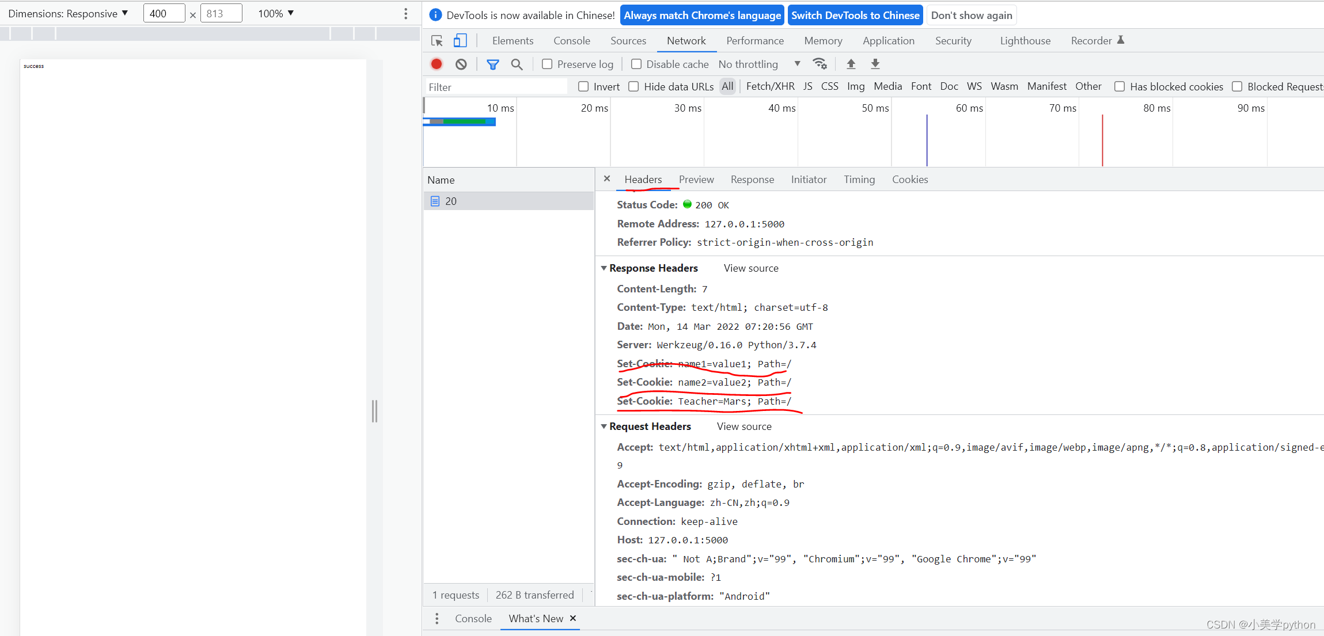Open network search with magnifier icon

tap(517, 64)
